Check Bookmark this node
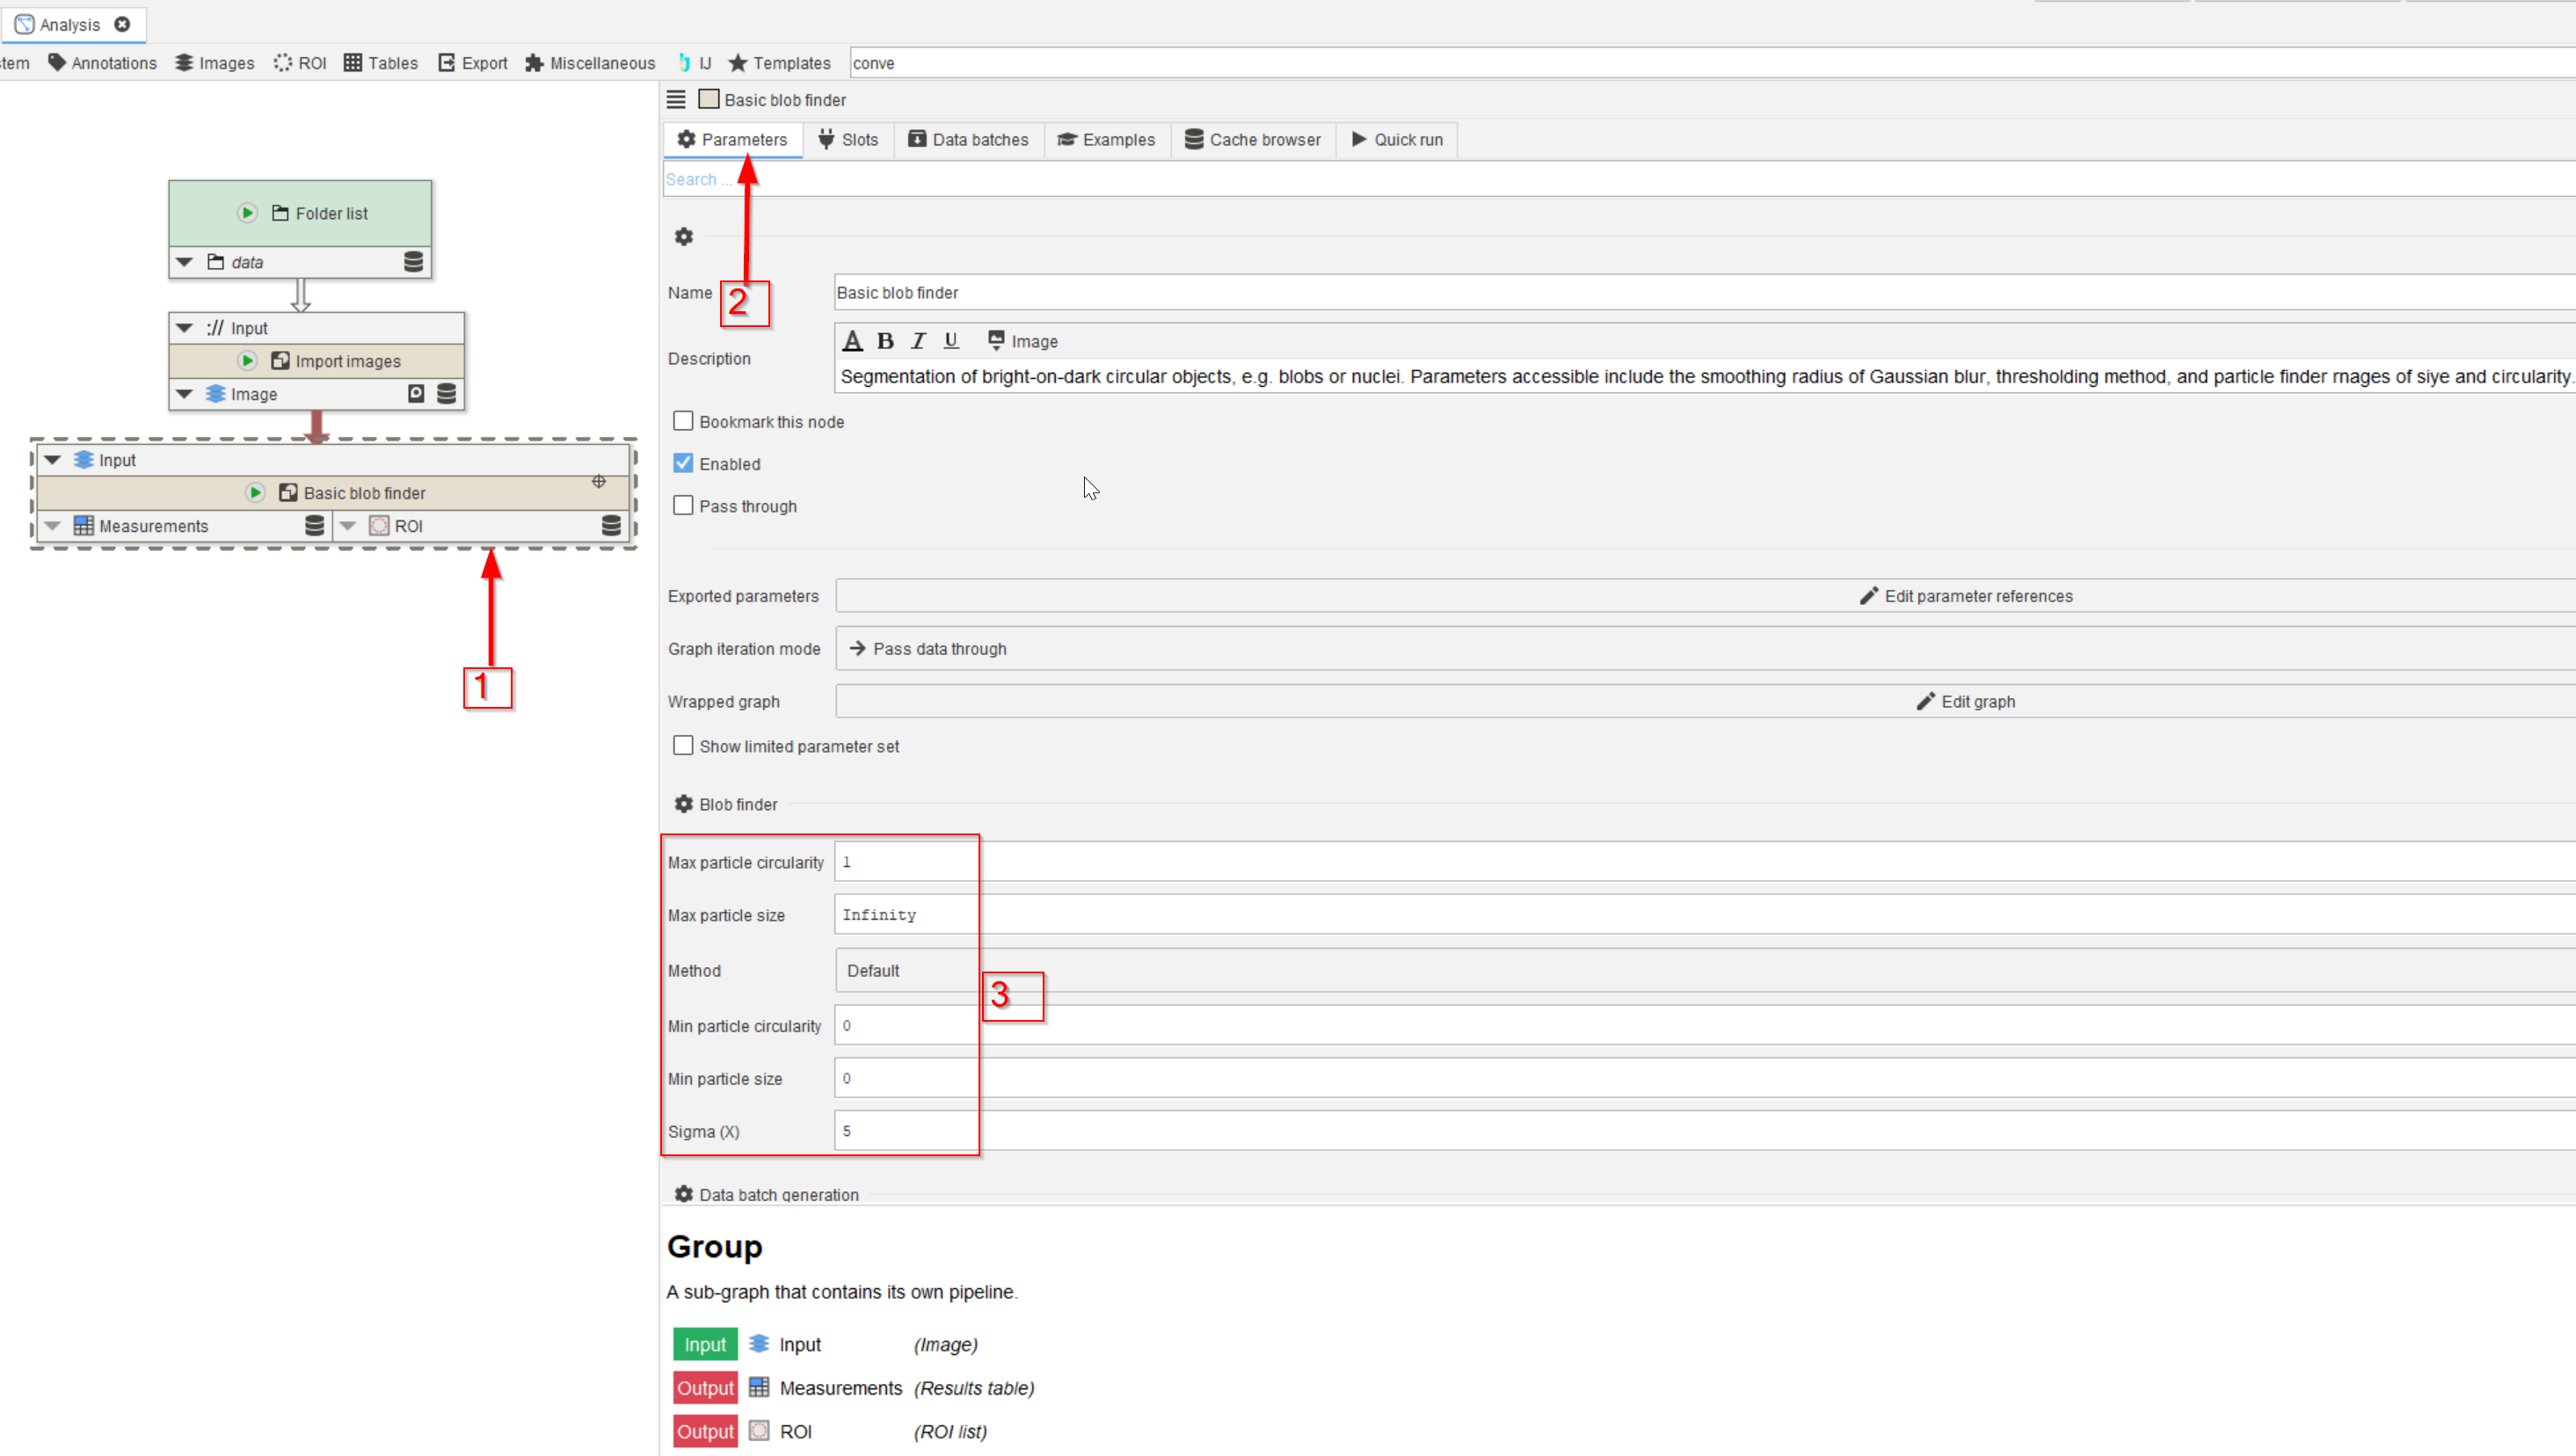This screenshot has height=1456, width=2576. point(683,421)
